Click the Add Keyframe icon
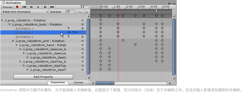This screenshot has width=250, height=93. point(79,12)
